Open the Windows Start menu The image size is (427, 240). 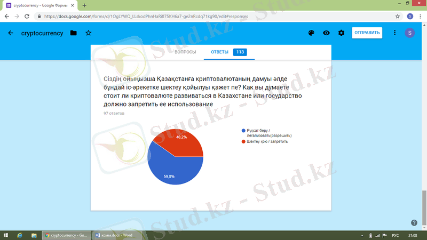coord(6,235)
